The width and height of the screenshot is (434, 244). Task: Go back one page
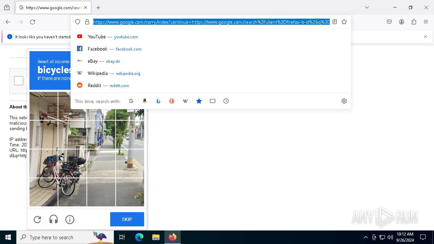click(x=8, y=22)
